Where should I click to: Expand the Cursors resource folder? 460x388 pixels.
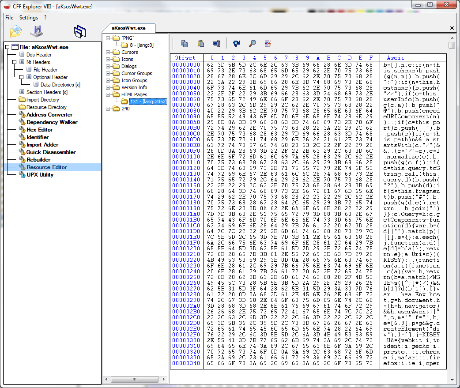[x=108, y=52]
